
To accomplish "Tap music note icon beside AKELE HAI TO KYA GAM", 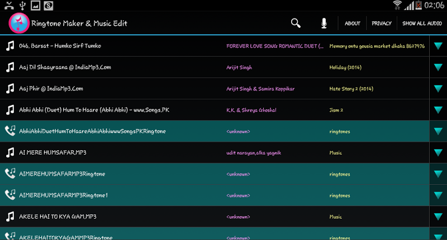I will tap(10, 216).
